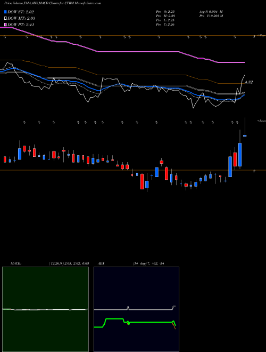
Task: Click the MACD parameters '(12,26,9) 2.03, 2.02, 0.03'
Action: [69, 263]
